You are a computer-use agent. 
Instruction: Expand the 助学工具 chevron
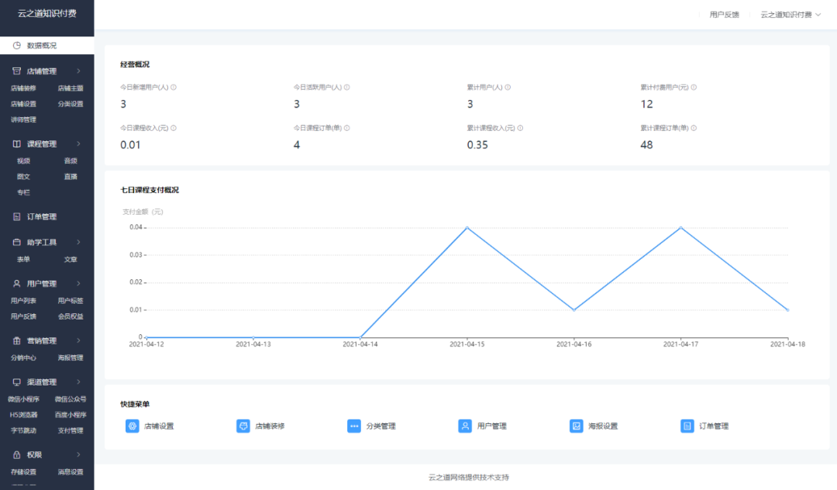[x=79, y=243]
